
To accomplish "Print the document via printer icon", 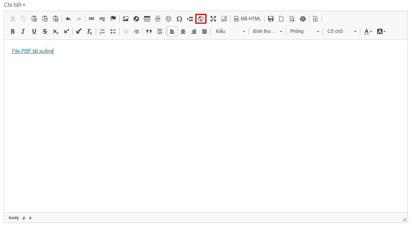I will point(303,19).
